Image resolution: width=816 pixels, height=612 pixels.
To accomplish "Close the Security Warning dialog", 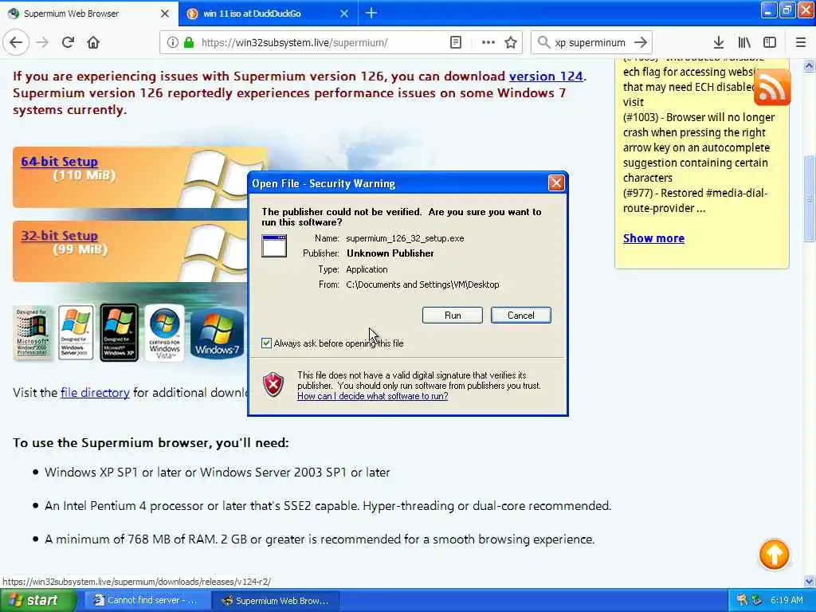I will coord(556,183).
